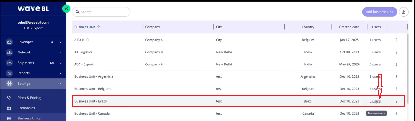Open three-dot menu for A Ba Ni Bi

pos(397,40)
